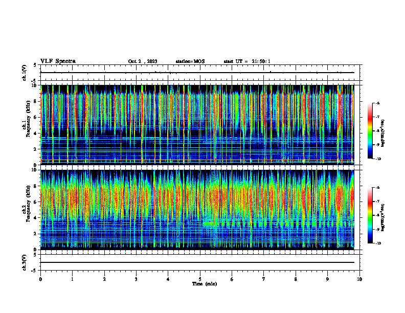Click the '9' tick label on time axis

[327, 279]
